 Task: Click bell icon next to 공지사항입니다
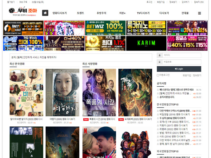[x=158, y=97]
